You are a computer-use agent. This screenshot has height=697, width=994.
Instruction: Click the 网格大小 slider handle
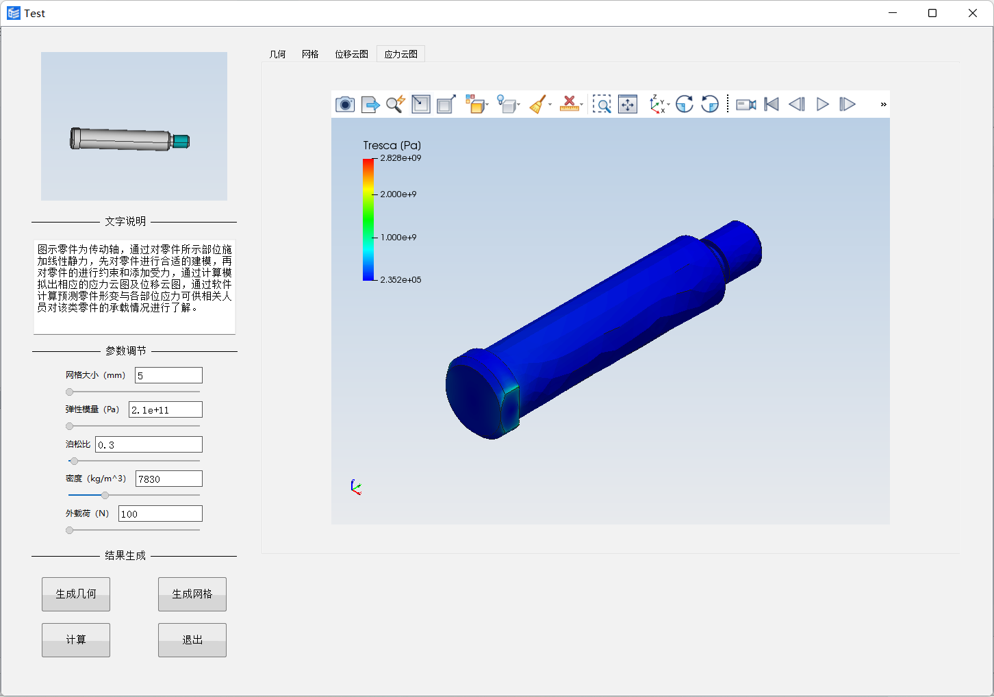click(69, 392)
